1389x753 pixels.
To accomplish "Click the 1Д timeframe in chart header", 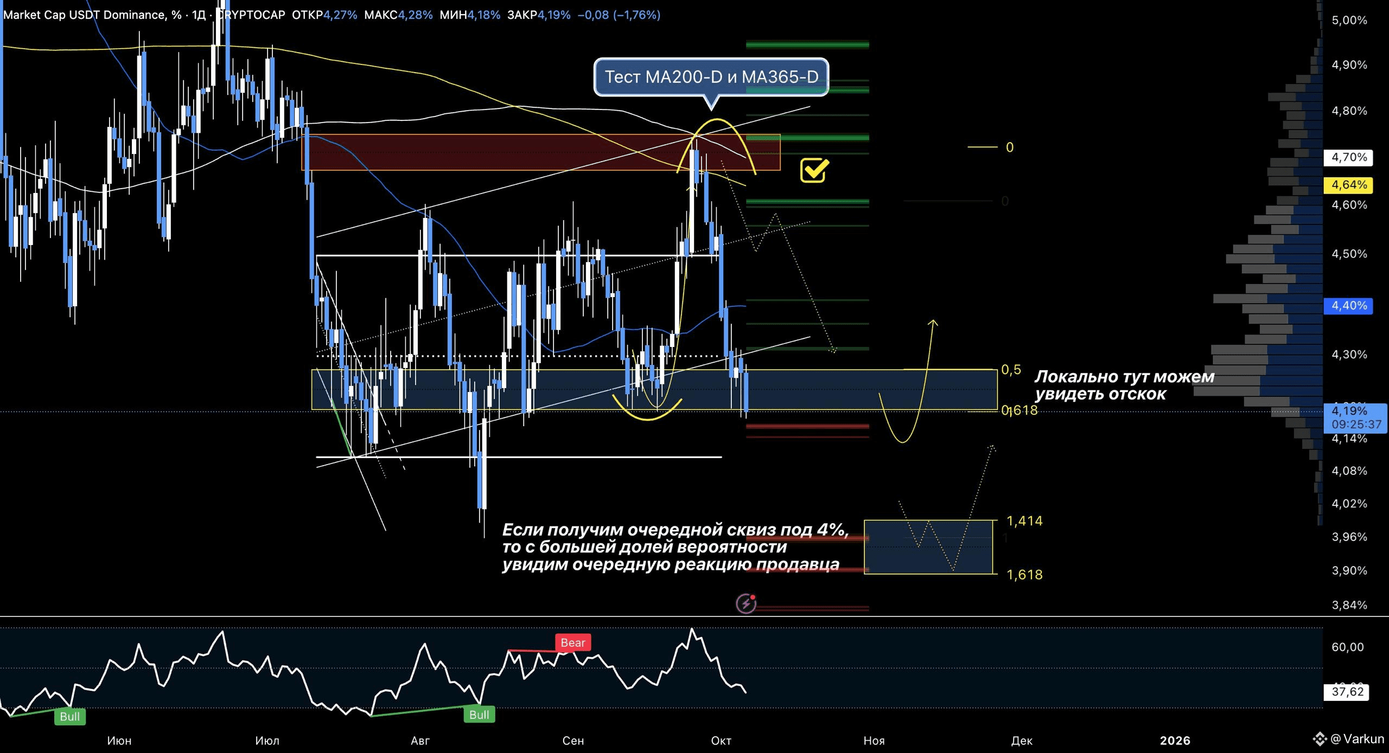I will point(199,15).
